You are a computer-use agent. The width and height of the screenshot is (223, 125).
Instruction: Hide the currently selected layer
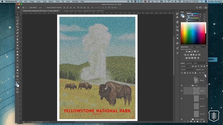click(x=182, y=91)
